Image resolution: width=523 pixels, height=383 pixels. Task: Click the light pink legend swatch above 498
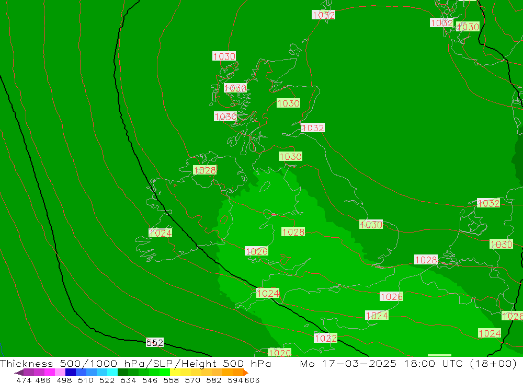[x=60, y=373]
